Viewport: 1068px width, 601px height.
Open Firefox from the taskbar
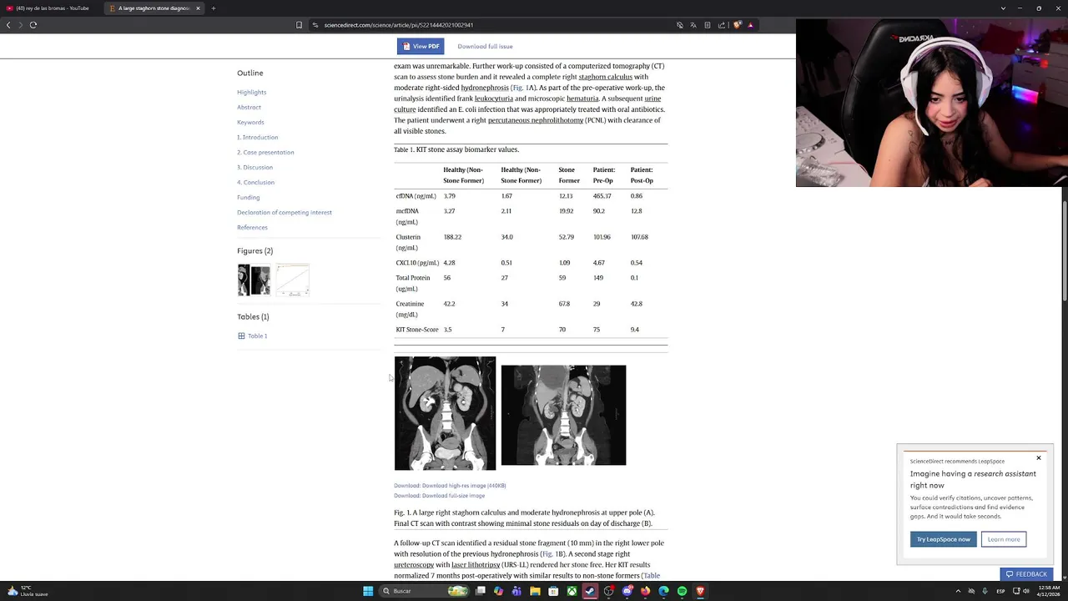tap(645, 591)
